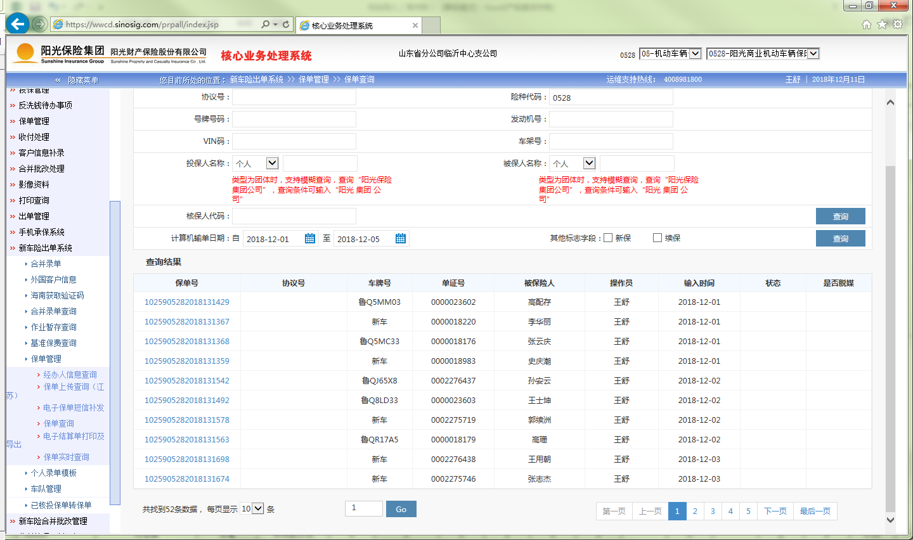Open browser favorites star icon
Image resolution: width=913 pixels, height=540 pixels.
(x=882, y=24)
